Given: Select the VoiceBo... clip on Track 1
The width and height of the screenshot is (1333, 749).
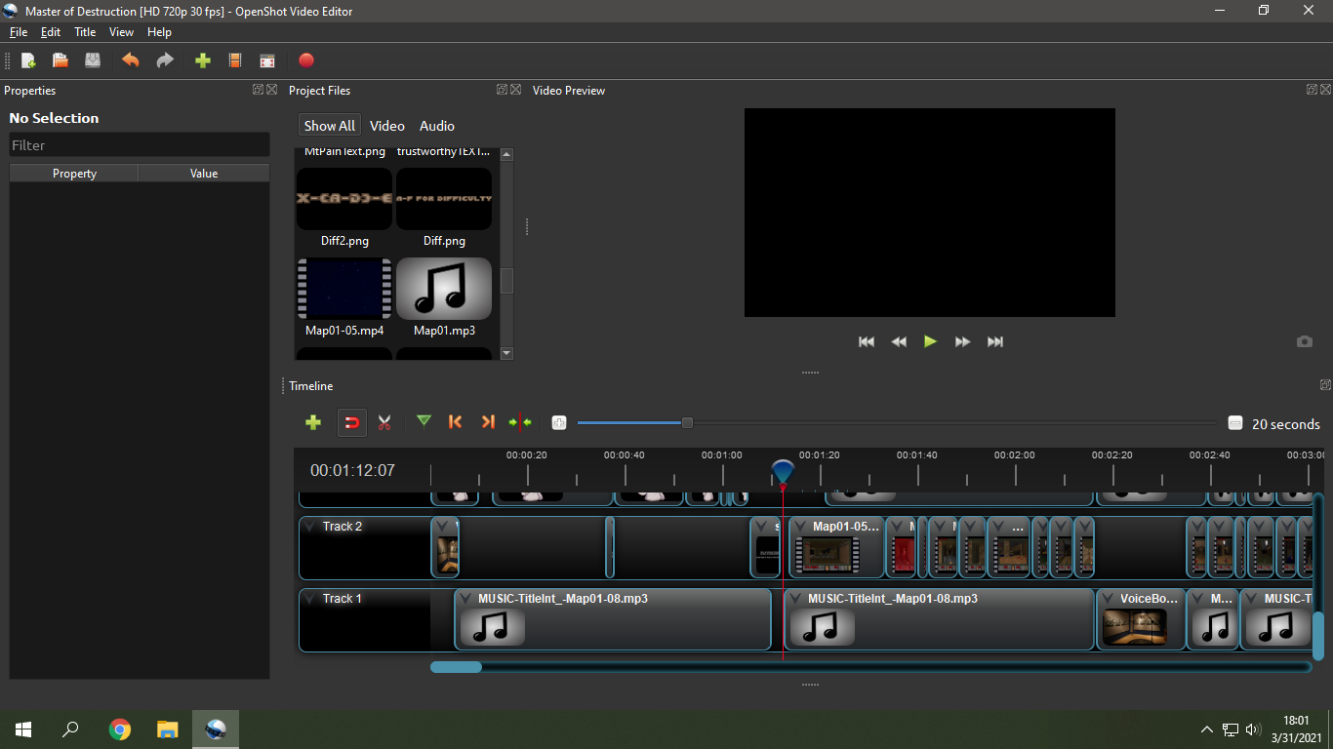Looking at the screenshot, I should click(1142, 619).
